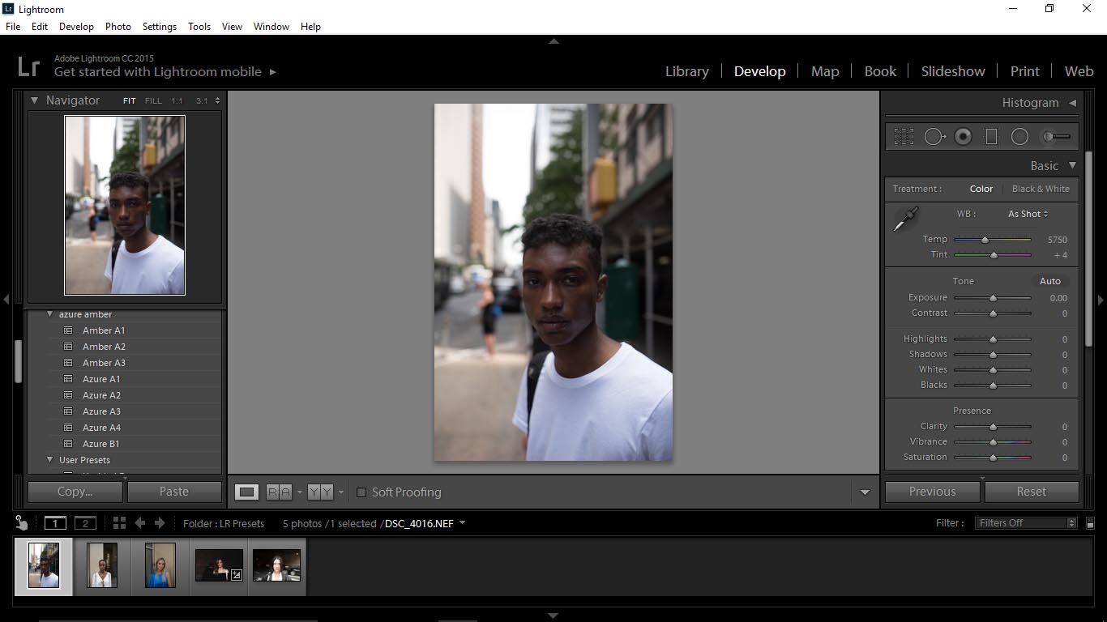Hide the filmstrip with bottom arrow
Viewport: 1107px width, 622px height.
pyautogui.click(x=553, y=616)
